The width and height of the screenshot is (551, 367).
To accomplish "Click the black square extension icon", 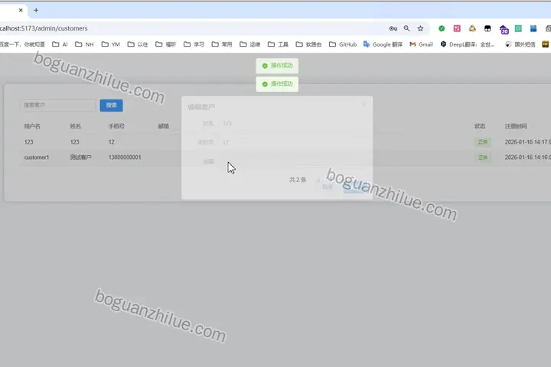I will tap(487, 28).
